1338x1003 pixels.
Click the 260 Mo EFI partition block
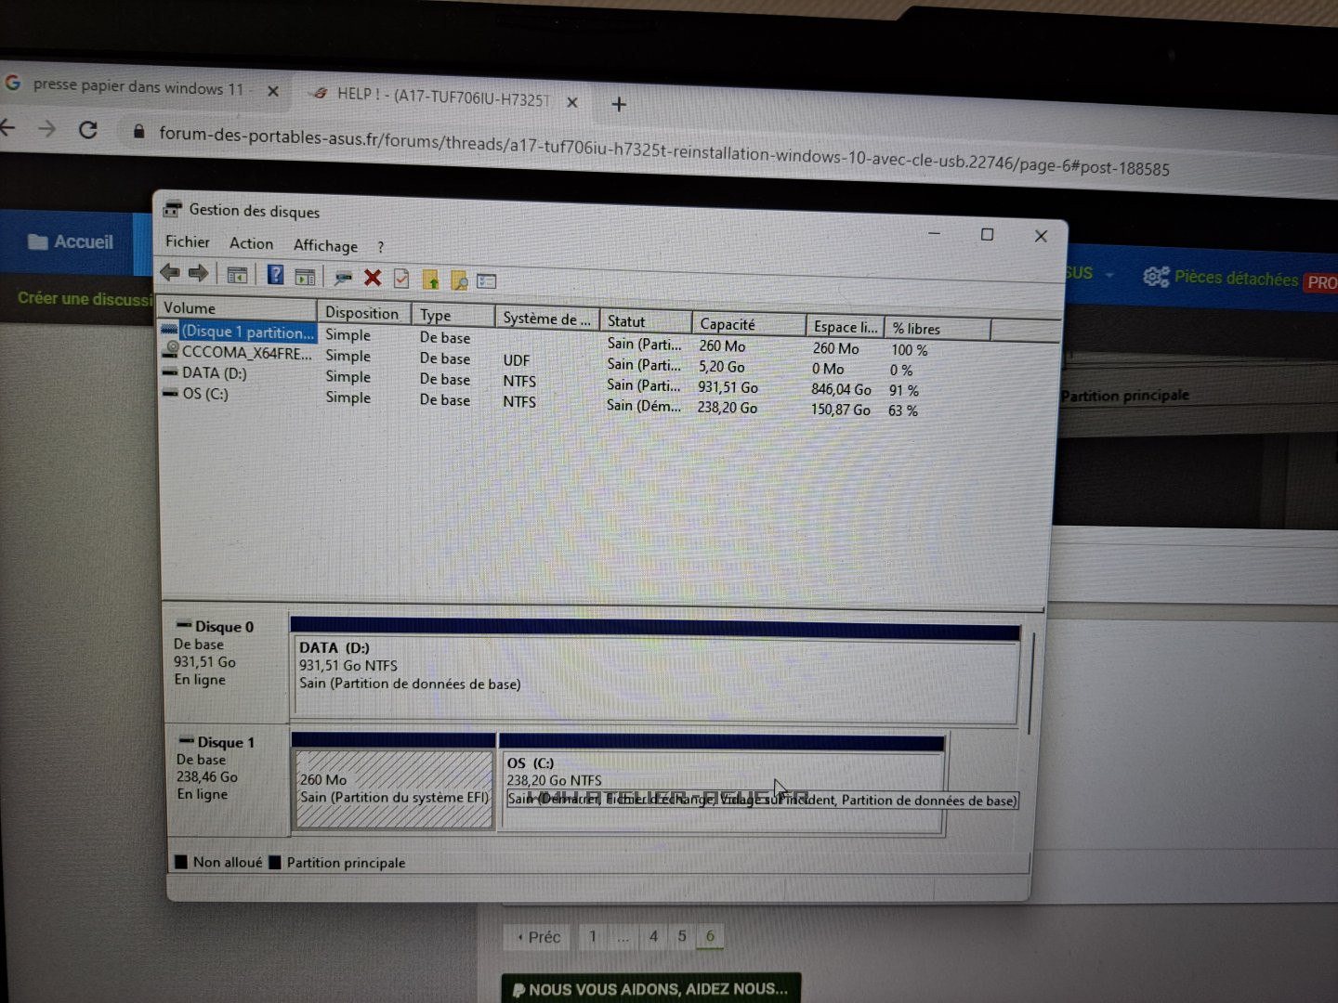pyautogui.click(x=393, y=788)
